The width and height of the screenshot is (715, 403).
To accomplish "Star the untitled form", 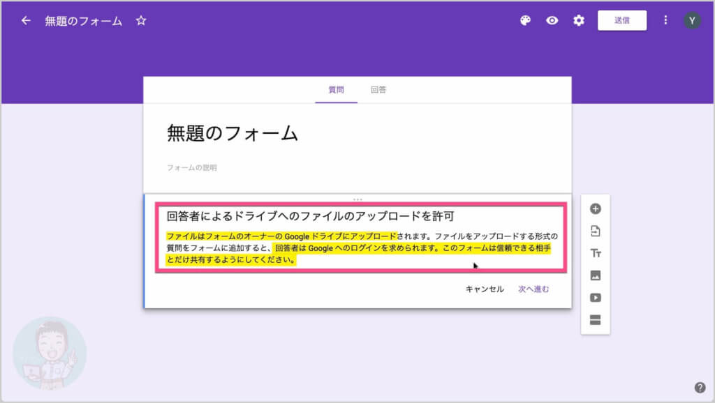I will click(141, 21).
